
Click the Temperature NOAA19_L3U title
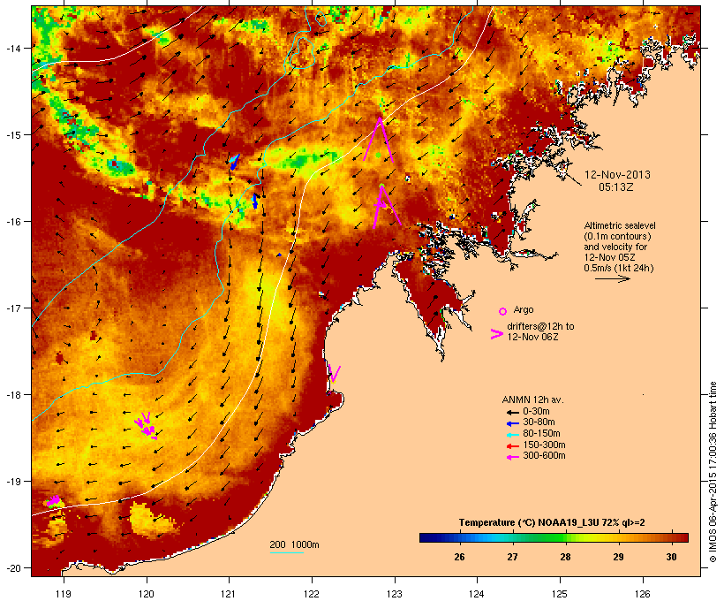552,523
